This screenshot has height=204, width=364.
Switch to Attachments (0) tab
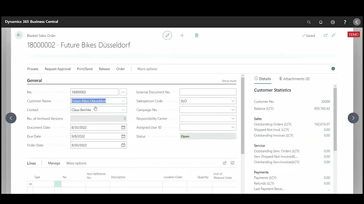(294, 79)
